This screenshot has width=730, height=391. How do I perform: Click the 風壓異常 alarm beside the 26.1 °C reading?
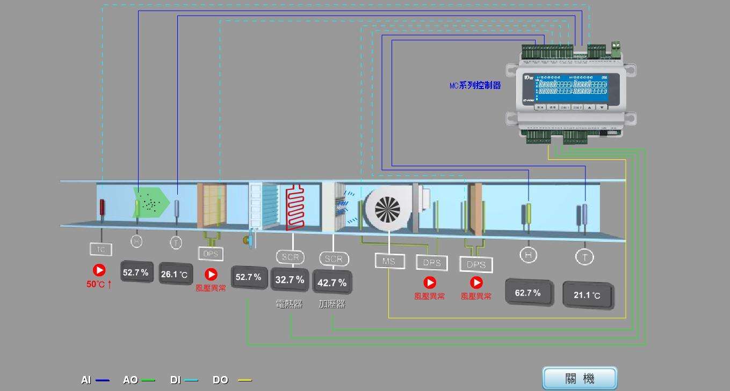click(x=211, y=275)
